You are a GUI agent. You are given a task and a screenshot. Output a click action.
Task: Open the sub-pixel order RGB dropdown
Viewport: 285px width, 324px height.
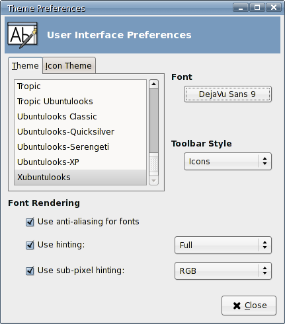[x=223, y=271]
